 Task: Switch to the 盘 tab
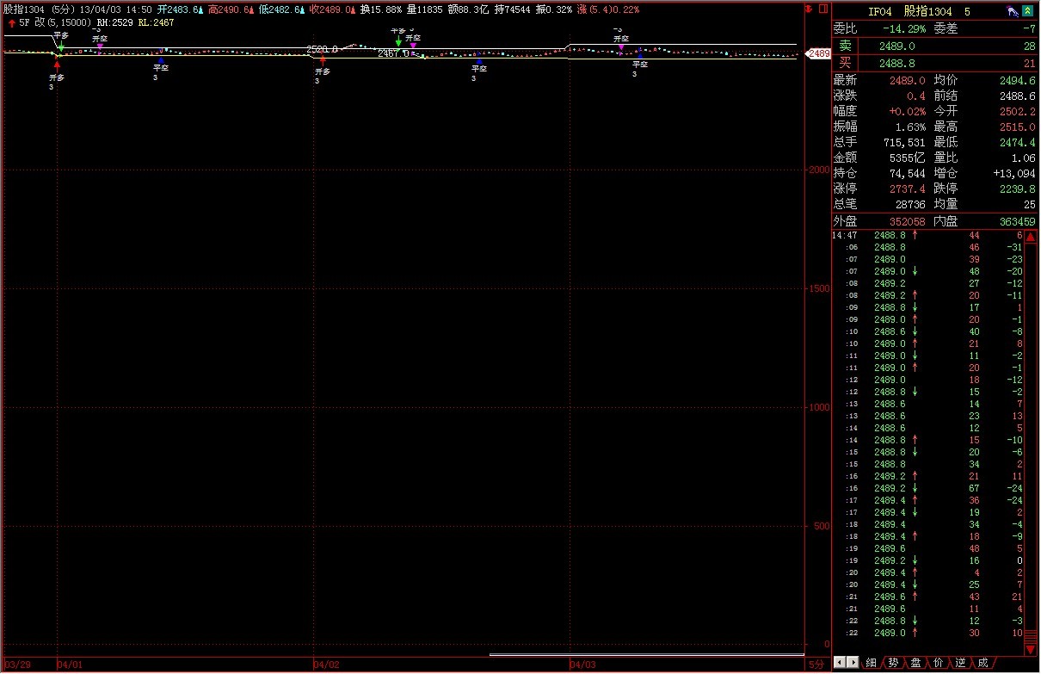[916, 663]
